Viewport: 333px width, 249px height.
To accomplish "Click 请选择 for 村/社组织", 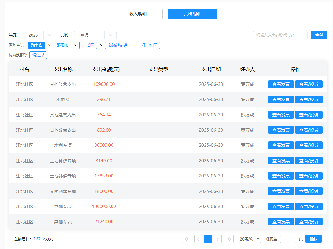I will (x=38, y=55).
